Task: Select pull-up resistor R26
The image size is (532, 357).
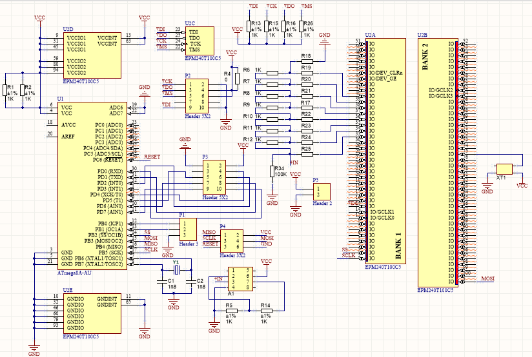Action: [x=302, y=26]
